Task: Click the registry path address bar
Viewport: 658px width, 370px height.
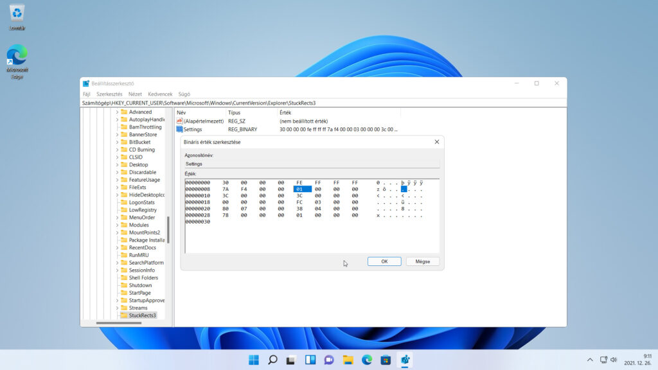Action: (323, 103)
